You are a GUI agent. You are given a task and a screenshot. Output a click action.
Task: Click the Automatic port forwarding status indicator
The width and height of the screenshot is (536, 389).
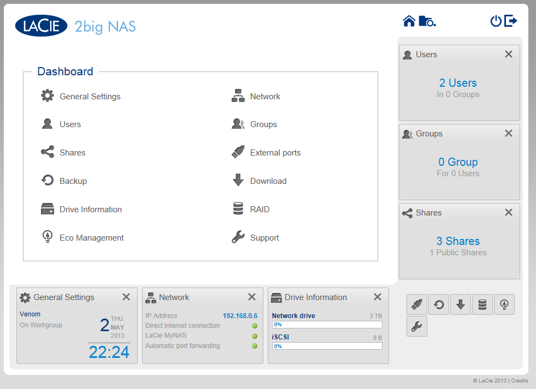tap(255, 346)
